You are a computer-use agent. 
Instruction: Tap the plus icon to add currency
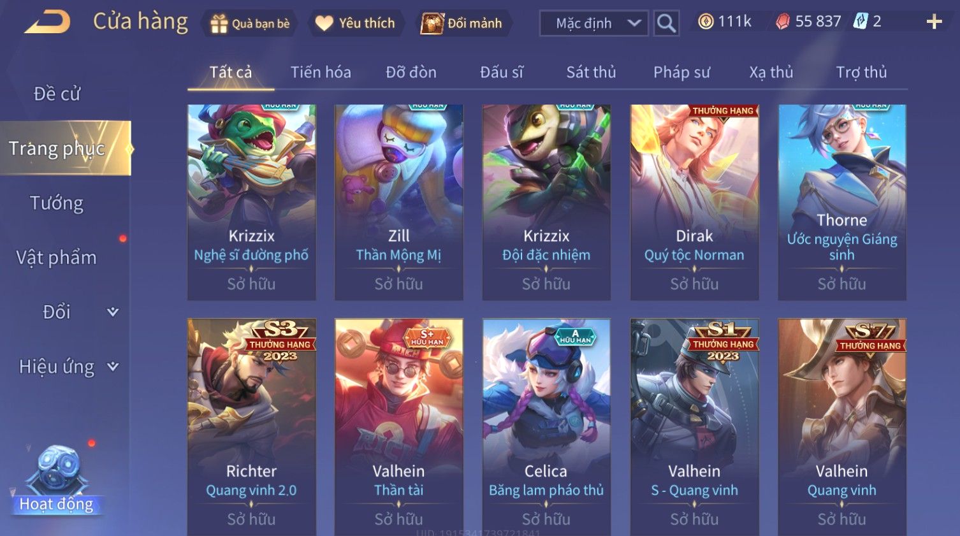tap(934, 22)
